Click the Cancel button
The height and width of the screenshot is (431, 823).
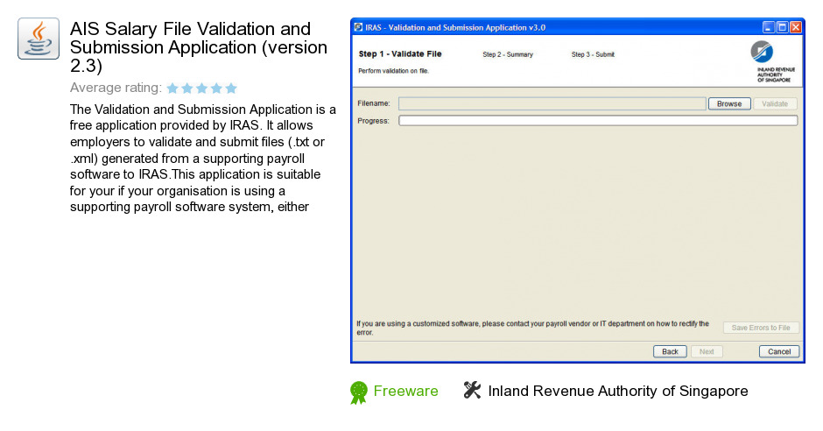pos(779,352)
